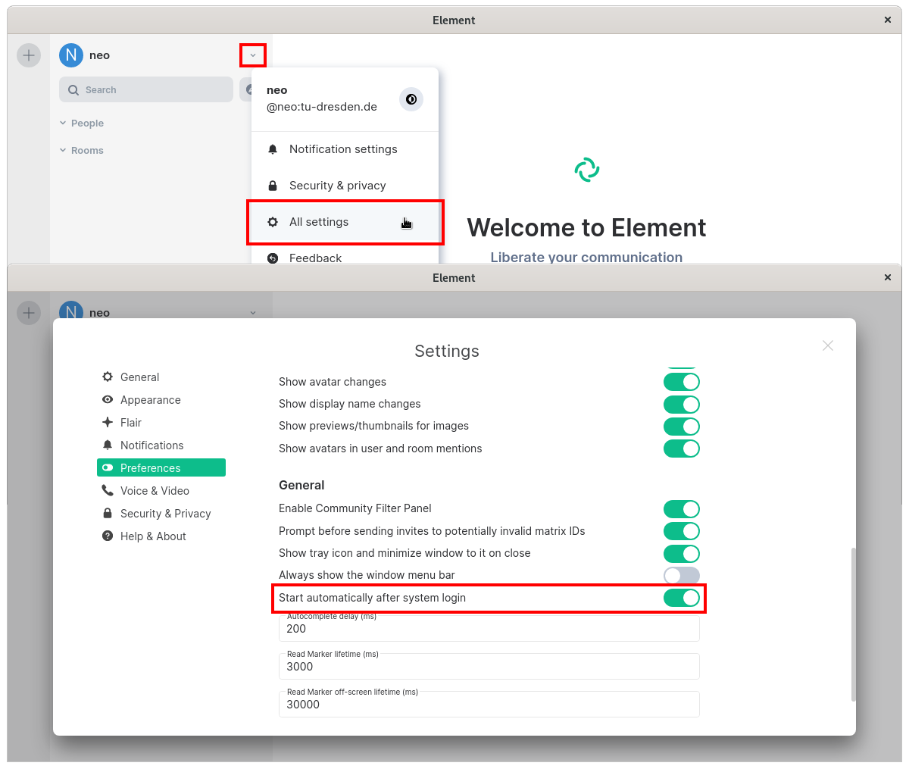This screenshot has width=909, height=769.
Task: Close the Settings dialog with the X
Action: [x=828, y=345]
